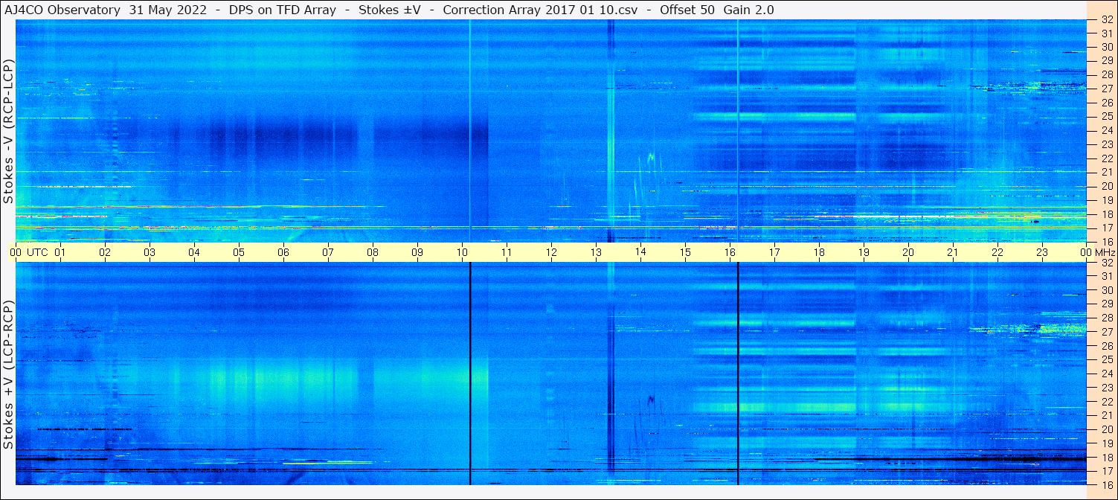
Task: Click the "32" frequency tick of lower panel
Action: pyautogui.click(x=1106, y=263)
